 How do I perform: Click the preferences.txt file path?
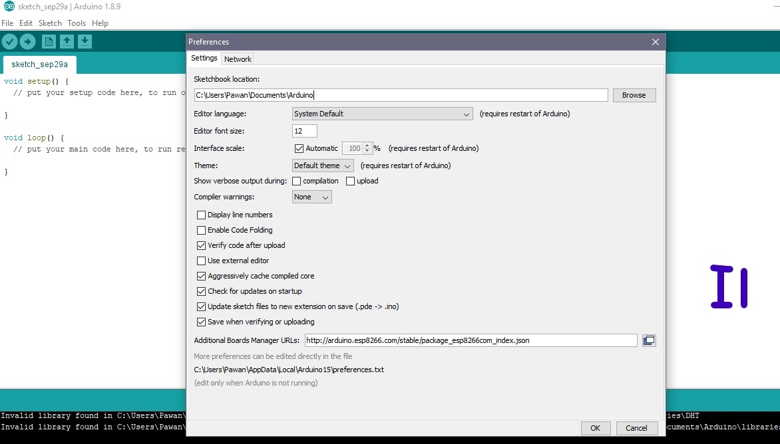coord(289,370)
